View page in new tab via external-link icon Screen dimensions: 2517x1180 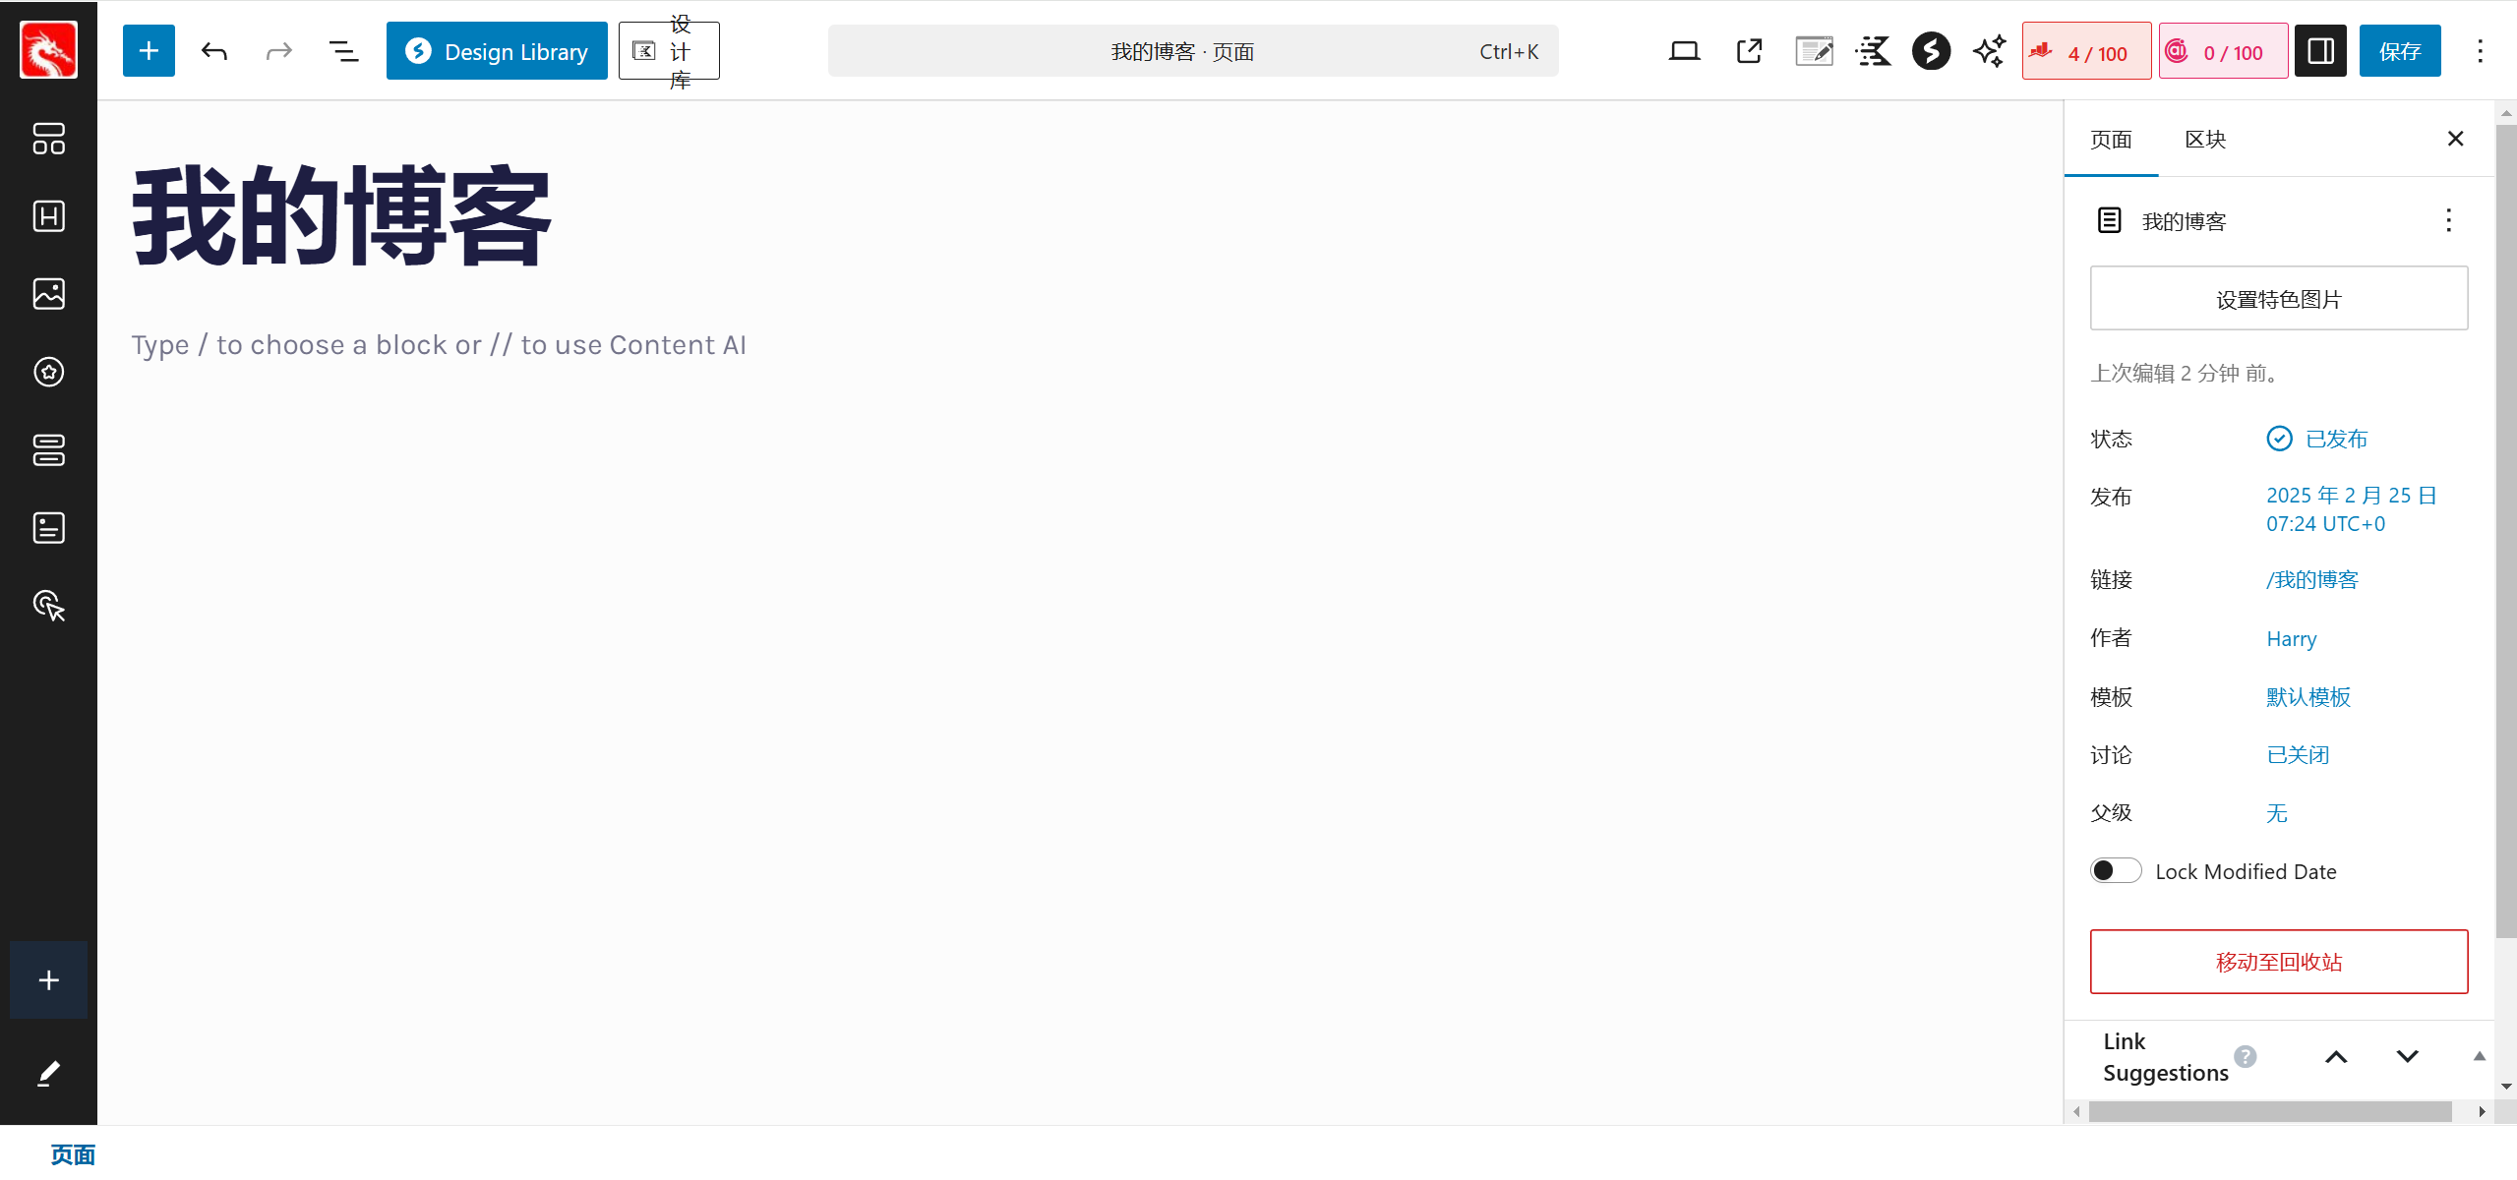pos(1748,50)
